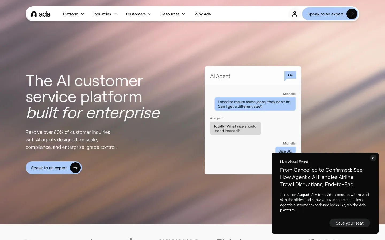Click the Live Virtual Event label
Image resolution: width=385 pixels, height=240 pixels.
(294, 162)
